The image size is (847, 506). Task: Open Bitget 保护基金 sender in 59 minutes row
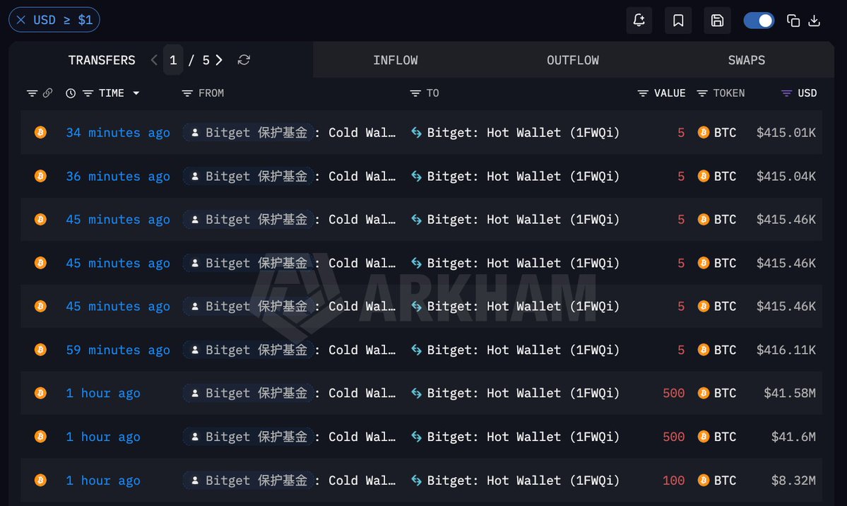[x=248, y=350]
